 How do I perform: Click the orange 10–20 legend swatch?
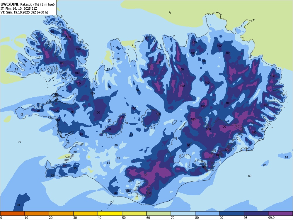point(37,214)
